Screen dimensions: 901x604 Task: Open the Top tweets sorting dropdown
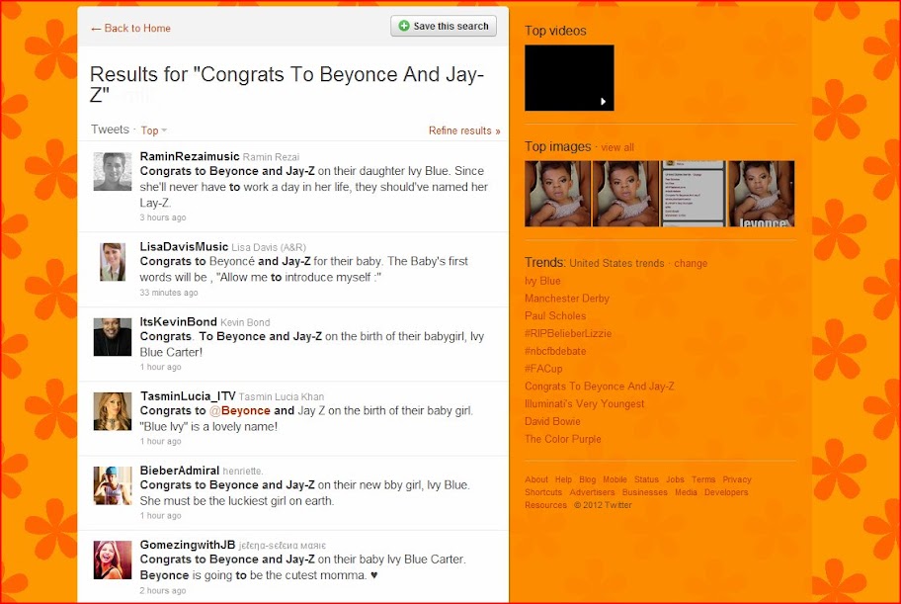(x=153, y=130)
